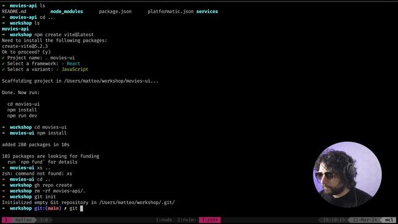
Task: Click the 'node_modules' directory name
Action: (67, 11)
